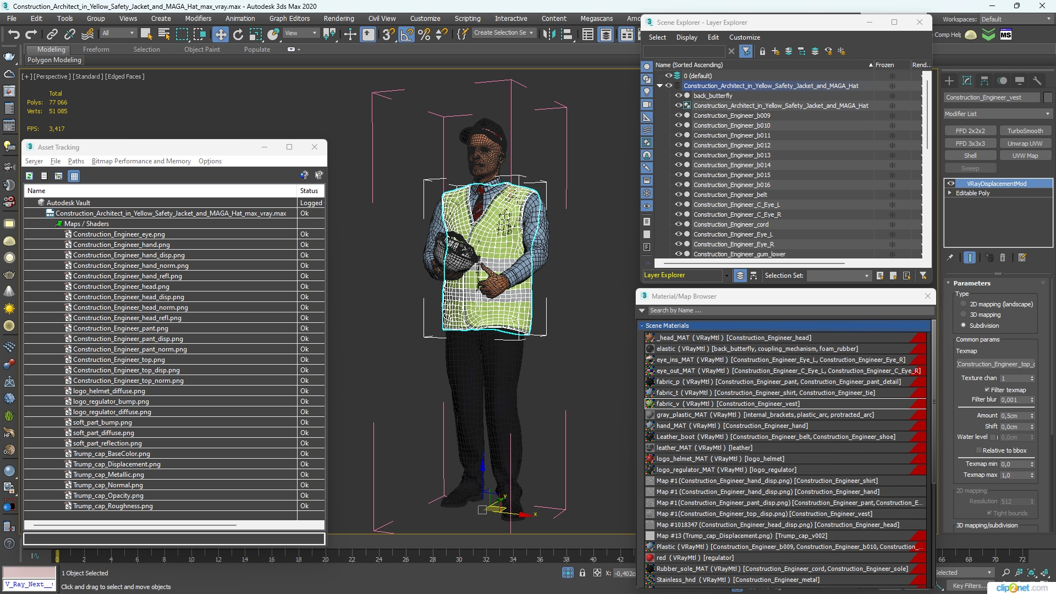Collapse Scene Materials group in Material Browser

click(642, 326)
